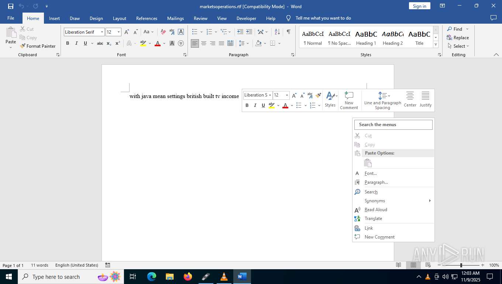Open the Select dropdown in Editing
Screen dimensions: 502x284
pos(458,46)
